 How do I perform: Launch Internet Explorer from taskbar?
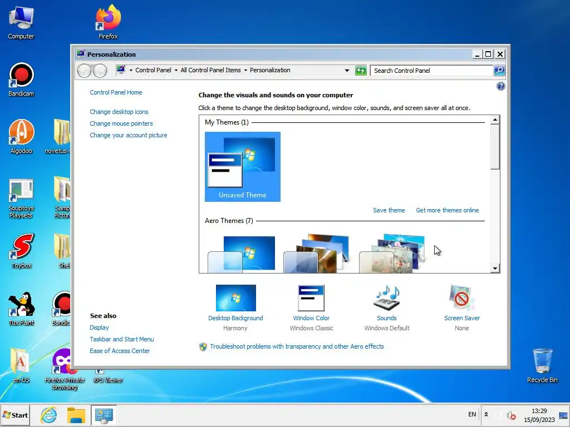[49, 415]
